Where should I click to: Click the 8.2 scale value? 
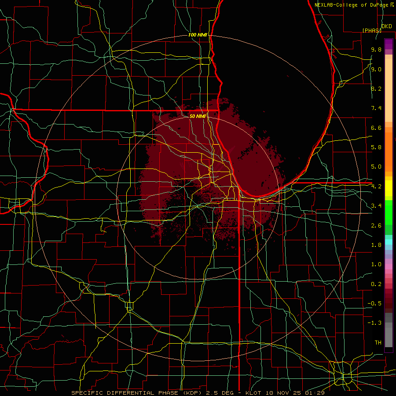tap(376, 88)
